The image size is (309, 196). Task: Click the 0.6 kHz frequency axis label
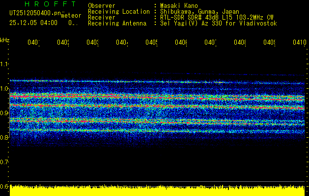[4, 186]
